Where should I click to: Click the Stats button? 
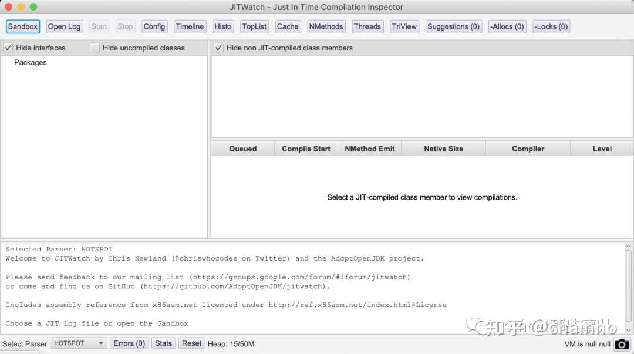point(163,343)
